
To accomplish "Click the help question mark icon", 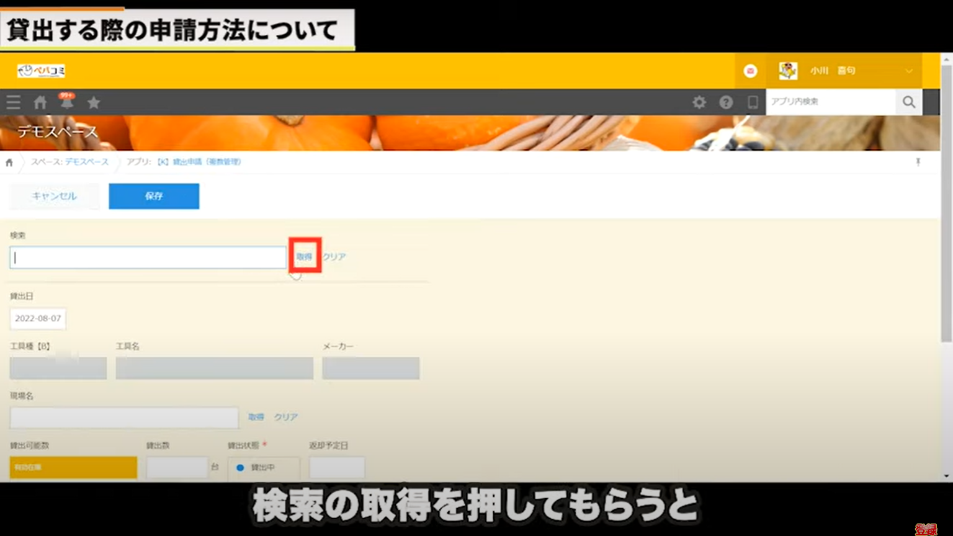I will (x=726, y=102).
